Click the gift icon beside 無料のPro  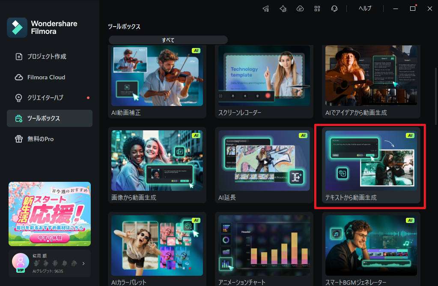(18, 139)
